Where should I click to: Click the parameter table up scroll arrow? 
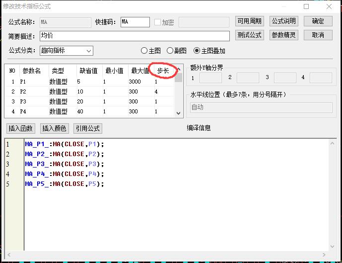pyautogui.click(x=178, y=70)
